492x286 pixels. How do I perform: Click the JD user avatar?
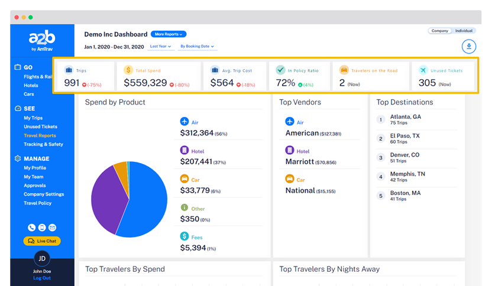tap(42, 258)
